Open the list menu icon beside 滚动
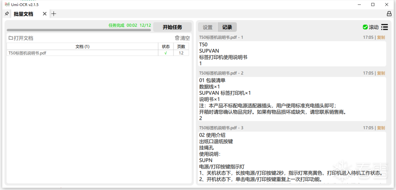 (x=384, y=27)
